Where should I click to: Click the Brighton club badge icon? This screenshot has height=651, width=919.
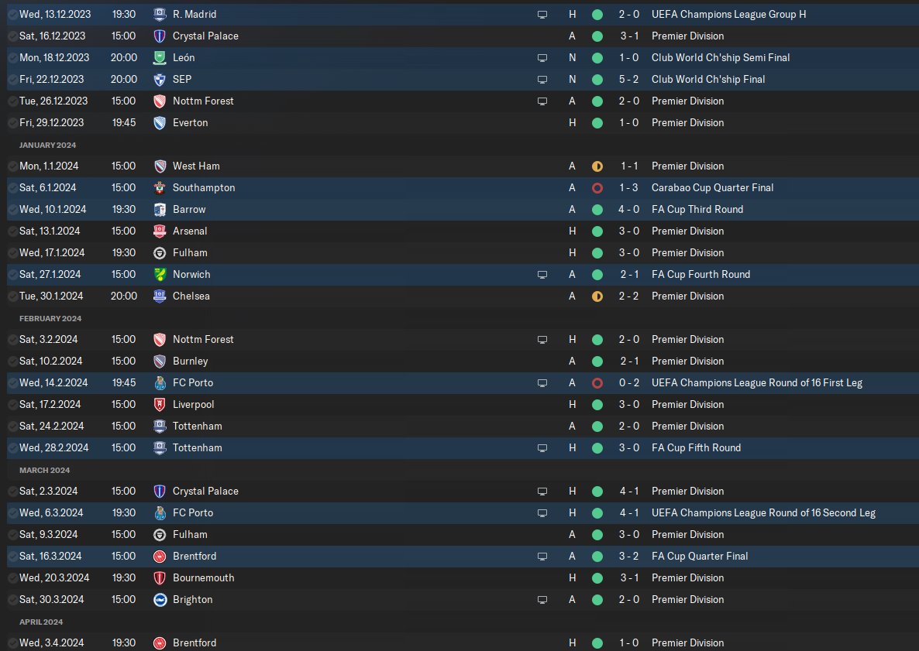pos(160,599)
